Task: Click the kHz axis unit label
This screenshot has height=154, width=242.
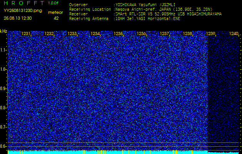Action: tap(3, 31)
